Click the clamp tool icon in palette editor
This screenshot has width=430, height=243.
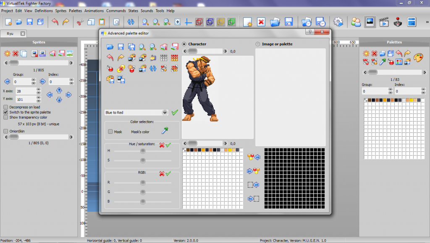click(153, 58)
